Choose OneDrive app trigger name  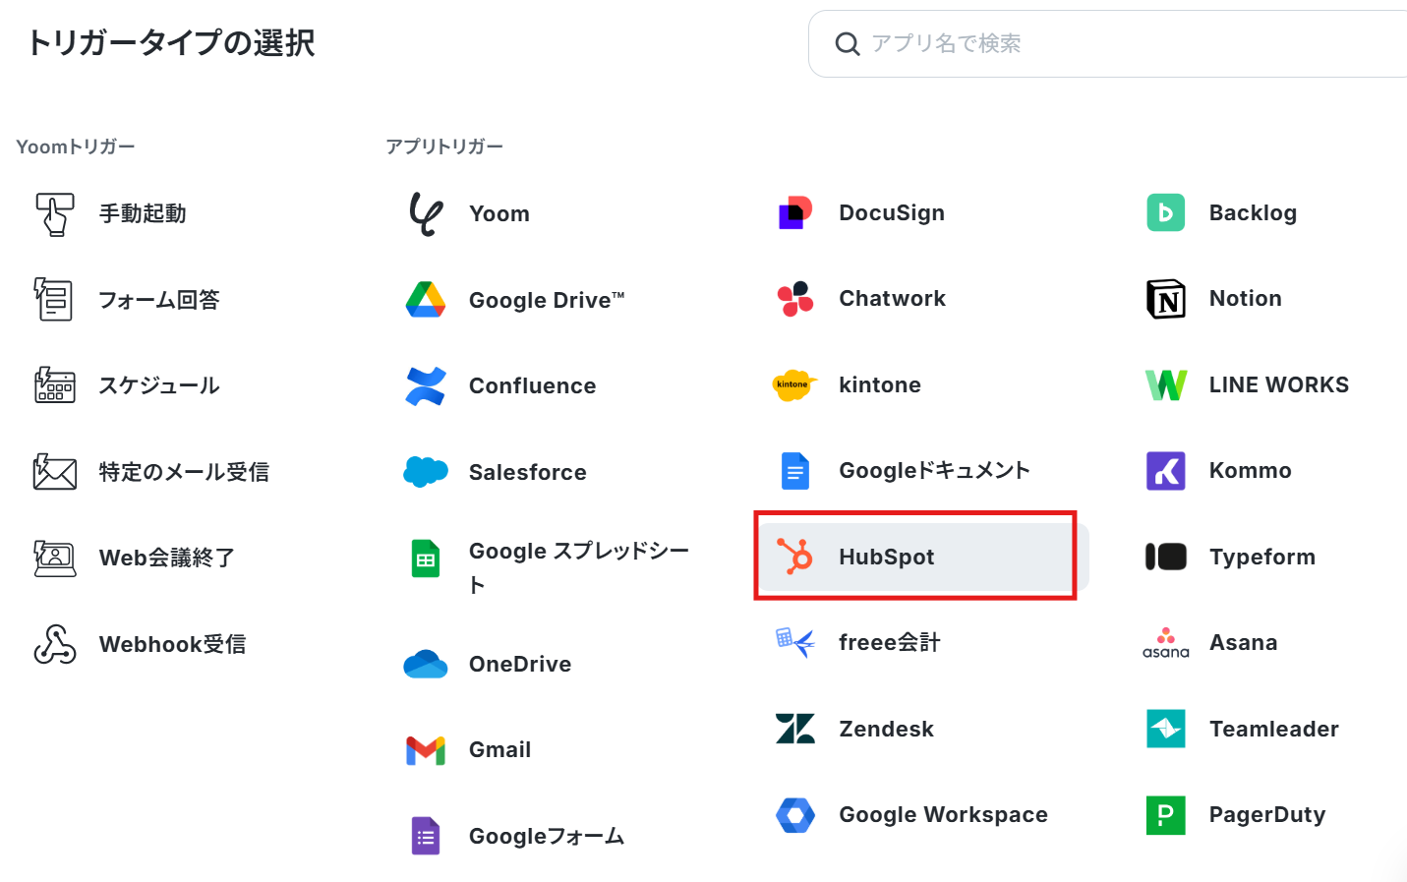tap(520, 664)
